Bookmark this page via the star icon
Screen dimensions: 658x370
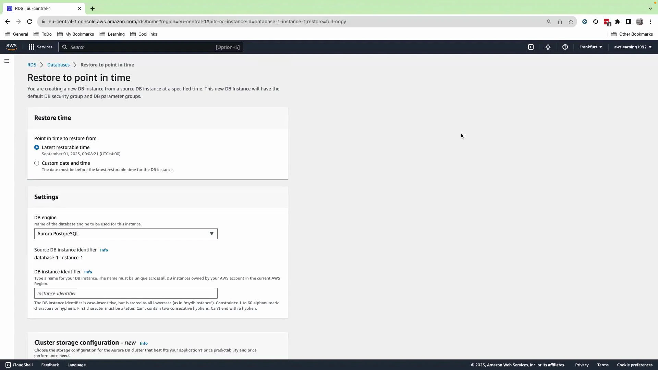point(571,22)
